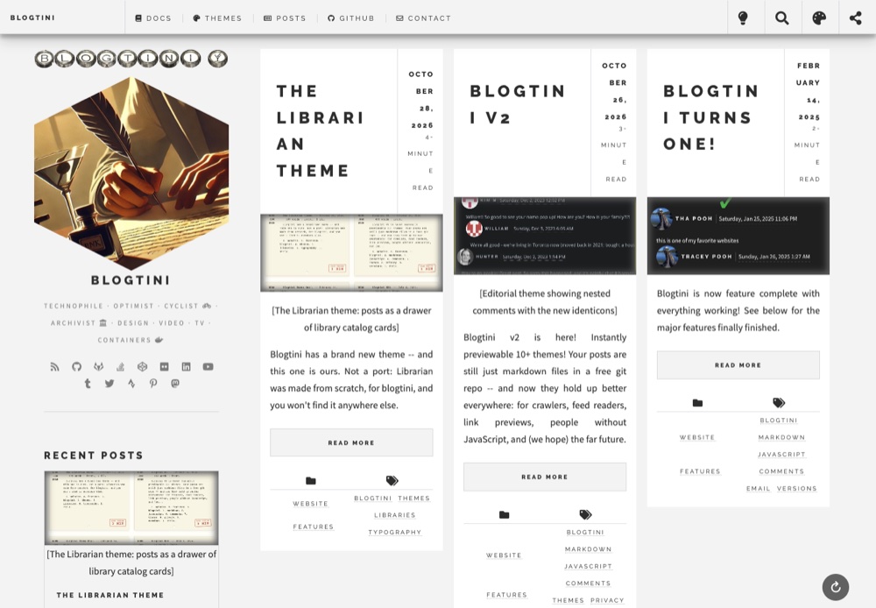
Task: Toggle light/dark mode with the lightbulb icon
Action: click(743, 18)
